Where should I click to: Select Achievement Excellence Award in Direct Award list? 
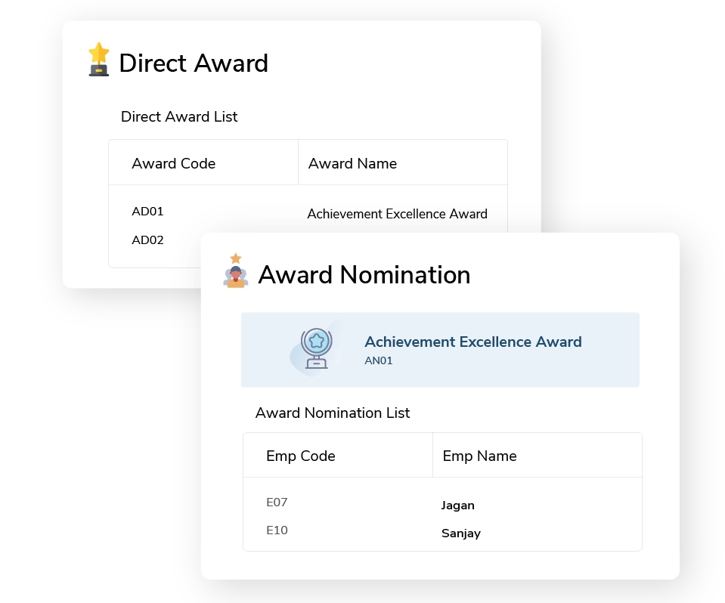click(x=397, y=214)
